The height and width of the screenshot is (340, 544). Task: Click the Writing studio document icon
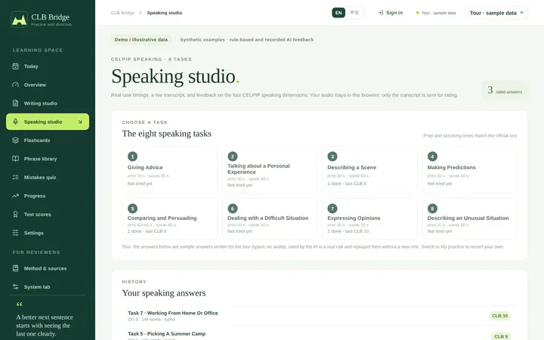[15, 103]
